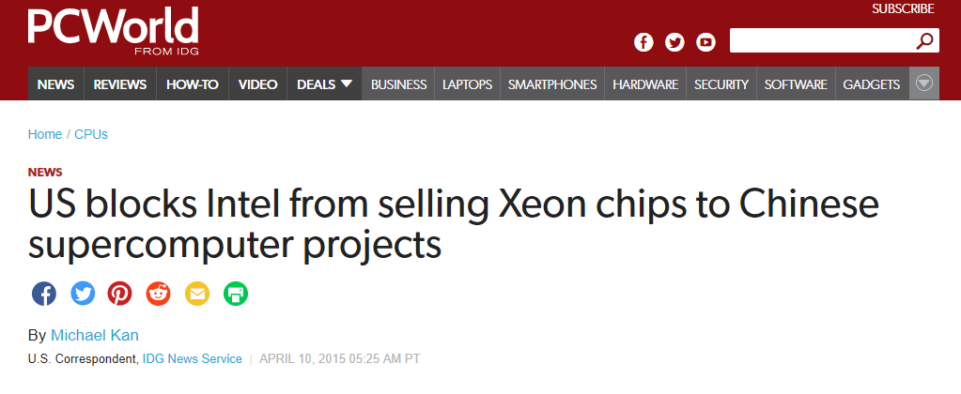961x394 pixels.
Task: Pin article on Pinterest
Action: [x=119, y=294]
